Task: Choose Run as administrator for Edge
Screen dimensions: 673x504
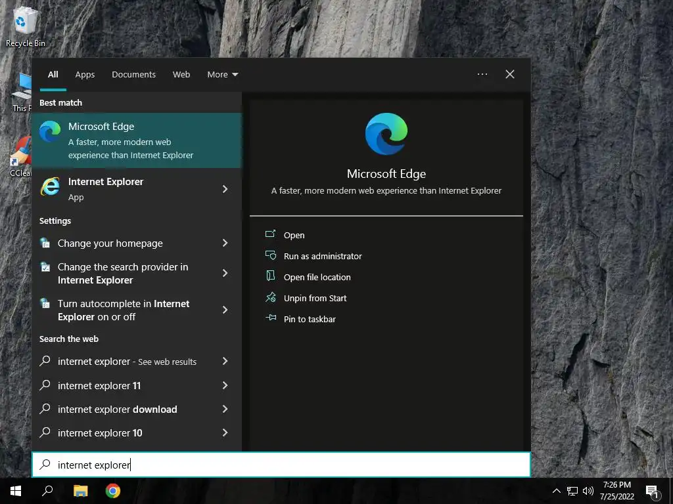Action: [323, 257]
